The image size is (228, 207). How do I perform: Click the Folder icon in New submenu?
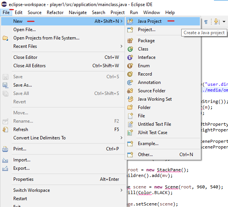[x=130, y=107]
